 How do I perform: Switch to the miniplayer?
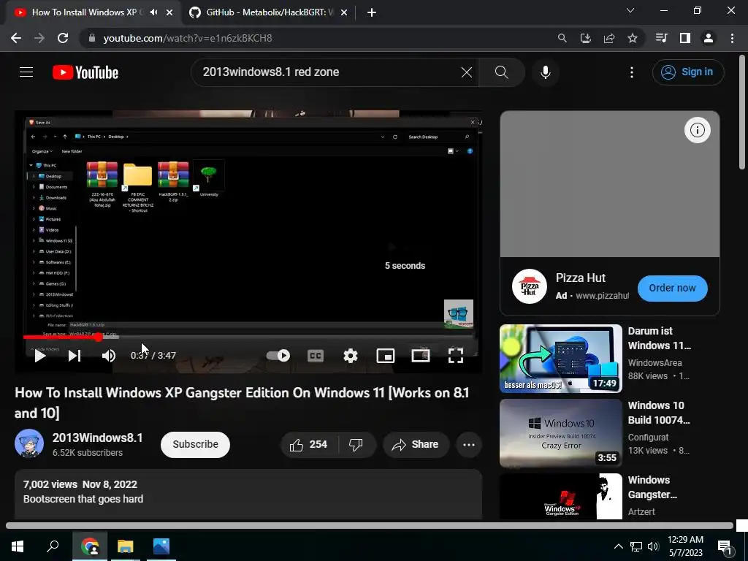click(386, 356)
